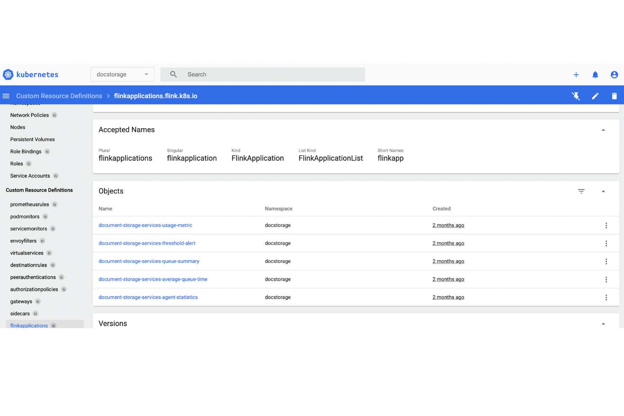Viewport: 624px width, 416px height.
Task: Click the Namespace column header
Action: [x=279, y=209]
